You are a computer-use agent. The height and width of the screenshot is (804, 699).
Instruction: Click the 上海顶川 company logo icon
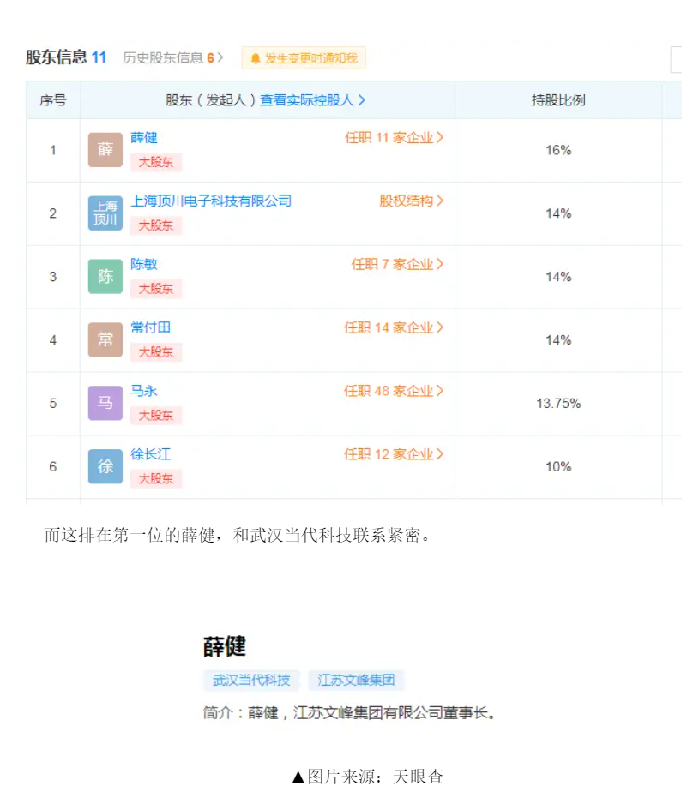coord(105,213)
